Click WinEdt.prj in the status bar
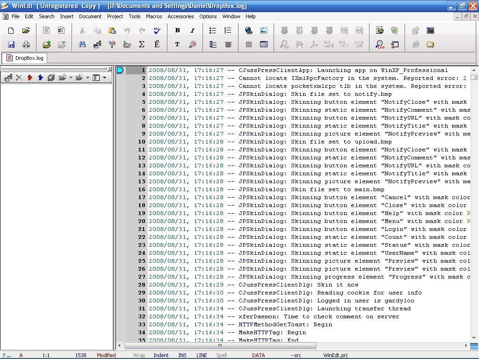The width and height of the screenshot is (479, 359). click(335, 355)
